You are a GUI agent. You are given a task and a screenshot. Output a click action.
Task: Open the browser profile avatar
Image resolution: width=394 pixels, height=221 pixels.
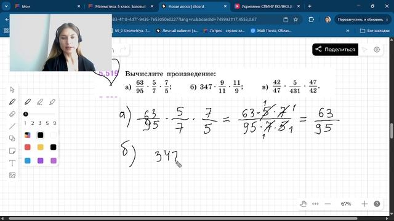coord(328,20)
